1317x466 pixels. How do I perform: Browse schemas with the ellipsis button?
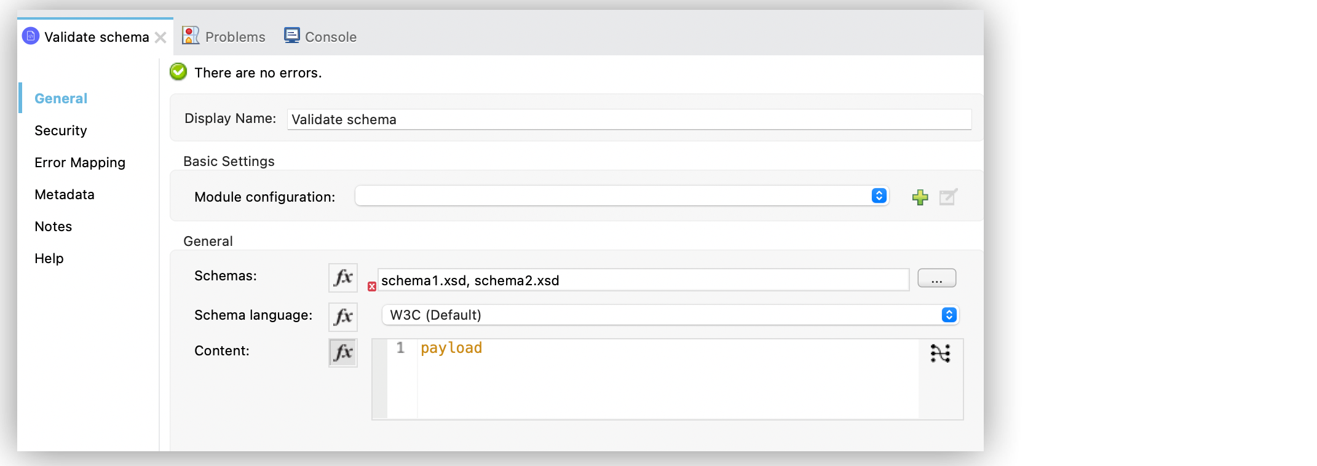[x=936, y=278]
